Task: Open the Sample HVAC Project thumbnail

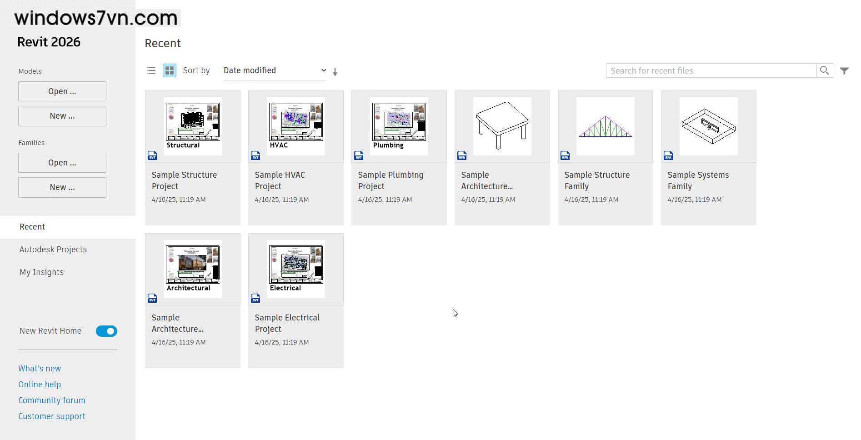Action: pos(296,126)
